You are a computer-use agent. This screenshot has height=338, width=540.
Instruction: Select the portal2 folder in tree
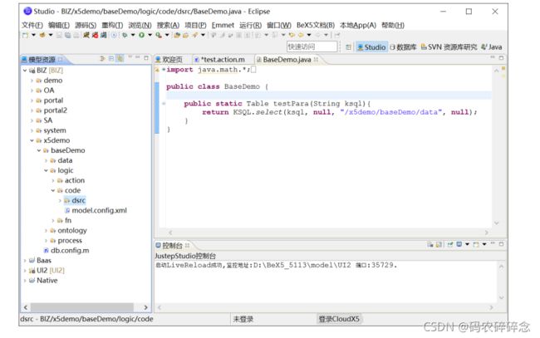click(x=52, y=110)
